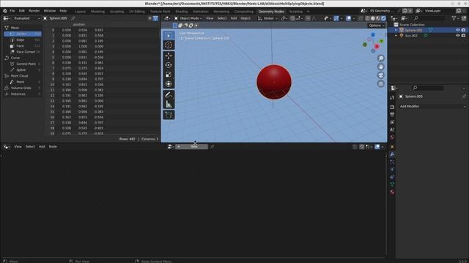
Task: Expand the Sphere.005 outliner item
Action: [x=396, y=30]
